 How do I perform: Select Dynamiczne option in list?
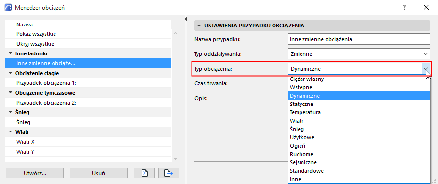pyautogui.click(x=358, y=96)
